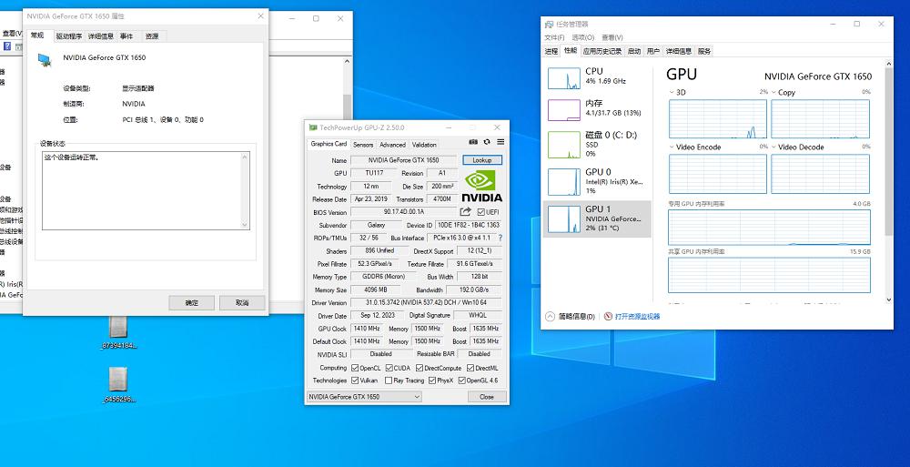Switch to the 驱动程序 tab in properties

(x=68, y=36)
